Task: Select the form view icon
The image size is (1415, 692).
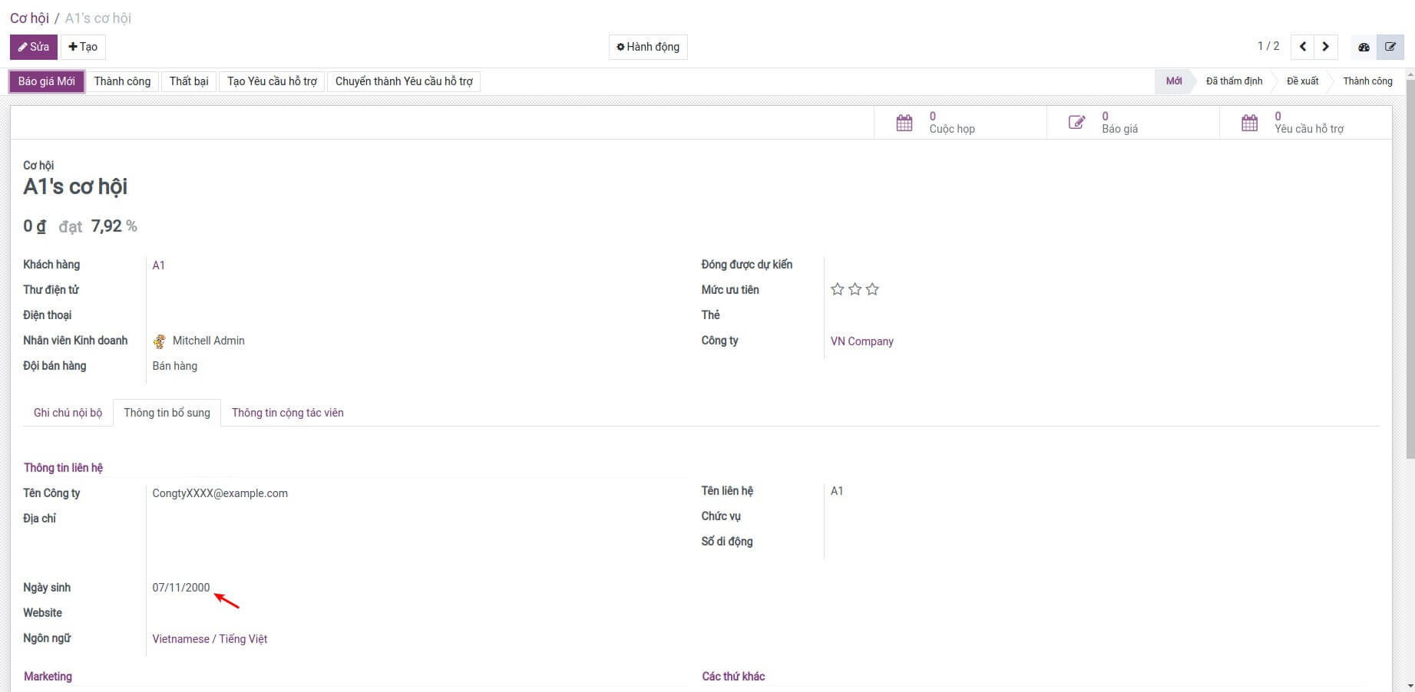Action: [1390, 47]
